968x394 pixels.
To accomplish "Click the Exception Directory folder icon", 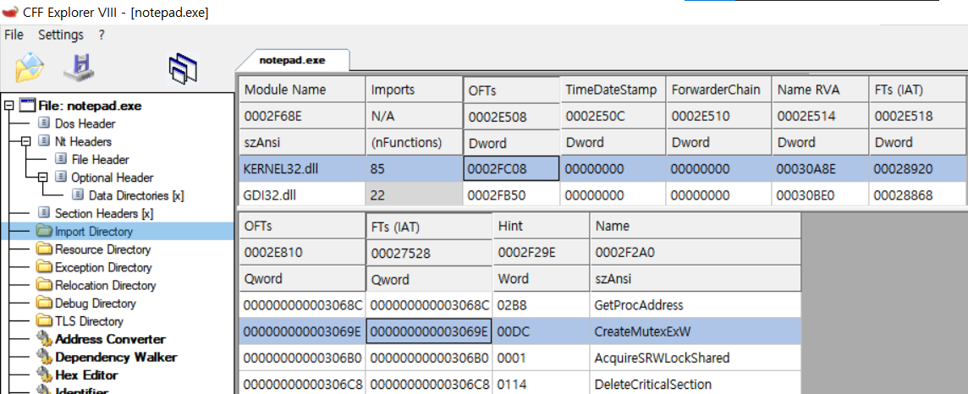I will 44,267.
